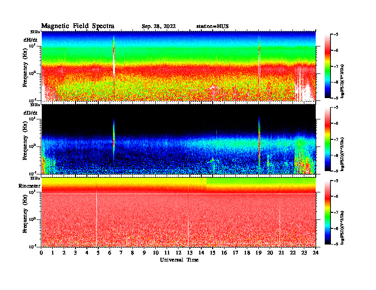The height and width of the screenshot is (290, 376).
Task: Click hour "7" on the time axis
Action: (x=122, y=253)
